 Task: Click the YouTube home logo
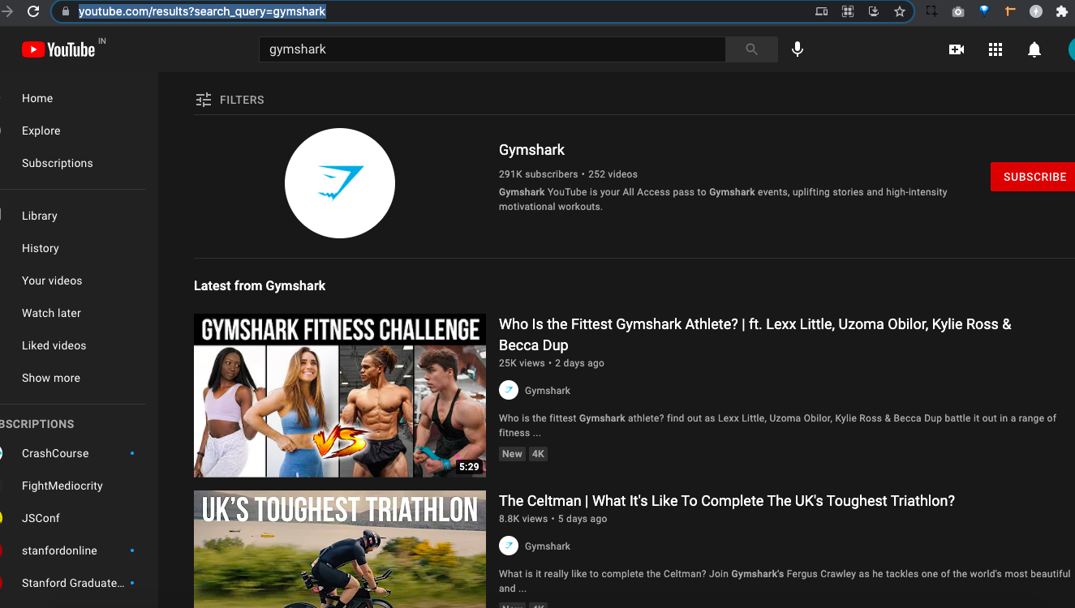(x=60, y=49)
